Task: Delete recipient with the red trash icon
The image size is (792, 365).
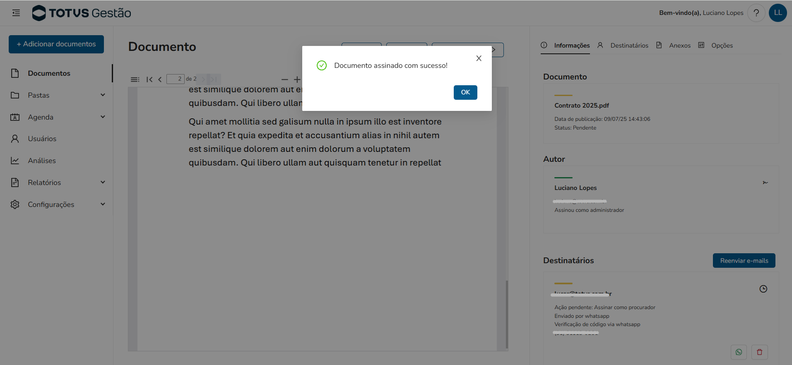Action: (759, 352)
